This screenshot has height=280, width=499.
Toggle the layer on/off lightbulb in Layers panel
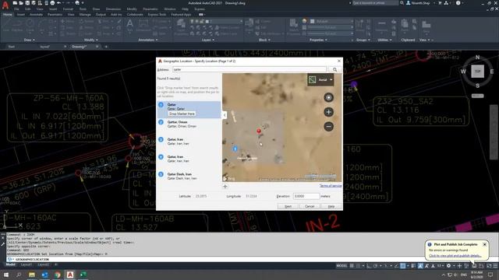click(192, 21)
